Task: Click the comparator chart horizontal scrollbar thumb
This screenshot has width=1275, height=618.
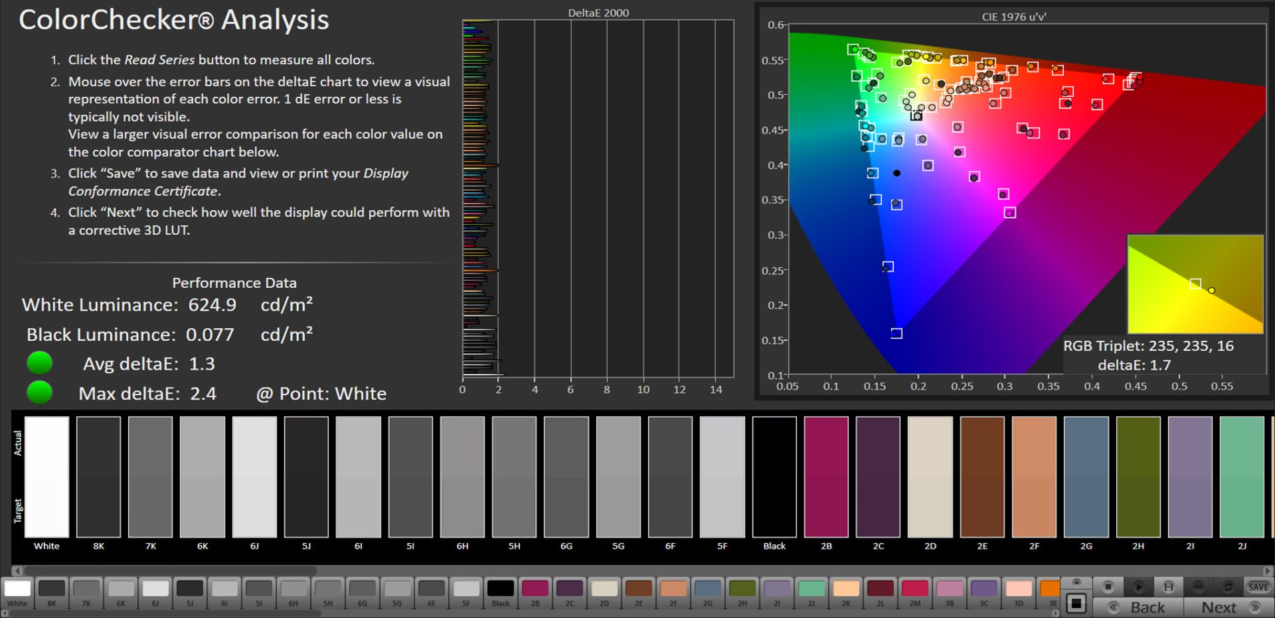Action: [171, 570]
